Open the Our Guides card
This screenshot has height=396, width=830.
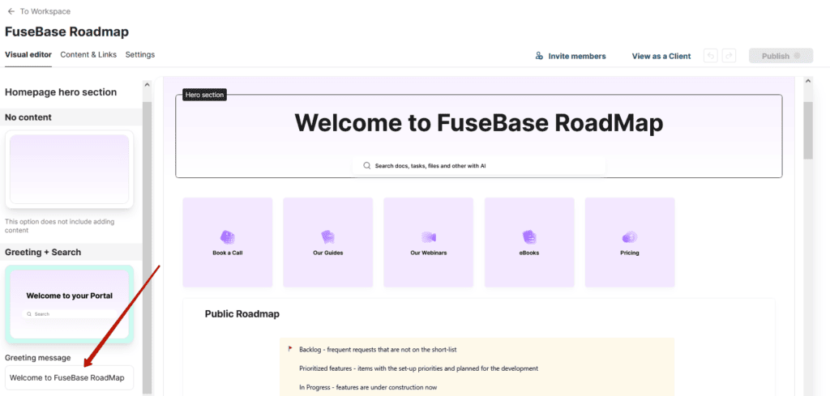328,242
